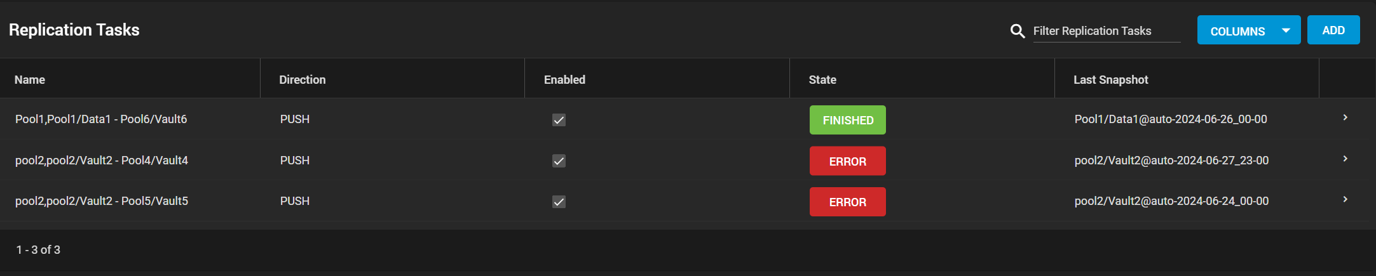
Task: Toggle Enabled checkbox for Pool5/Vault5 task
Action: [559, 202]
